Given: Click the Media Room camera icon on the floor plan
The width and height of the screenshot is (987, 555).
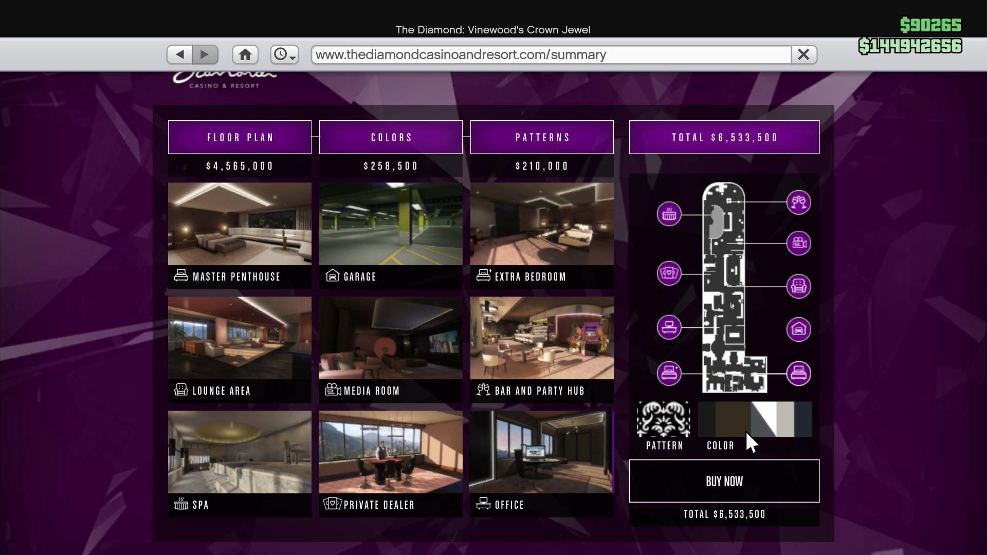Looking at the screenshot, I should pos(798,243).
